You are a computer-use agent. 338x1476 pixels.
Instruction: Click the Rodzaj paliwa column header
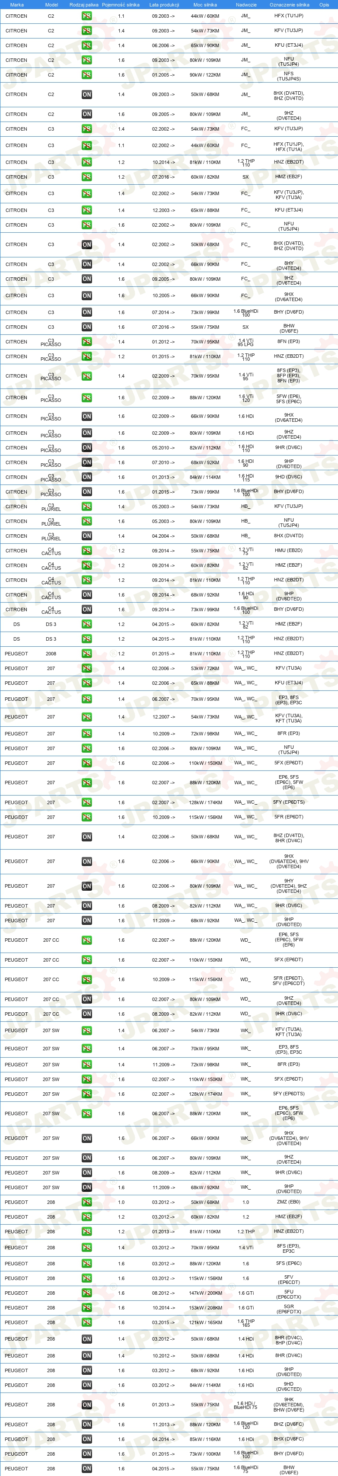[x=84, y=5]
